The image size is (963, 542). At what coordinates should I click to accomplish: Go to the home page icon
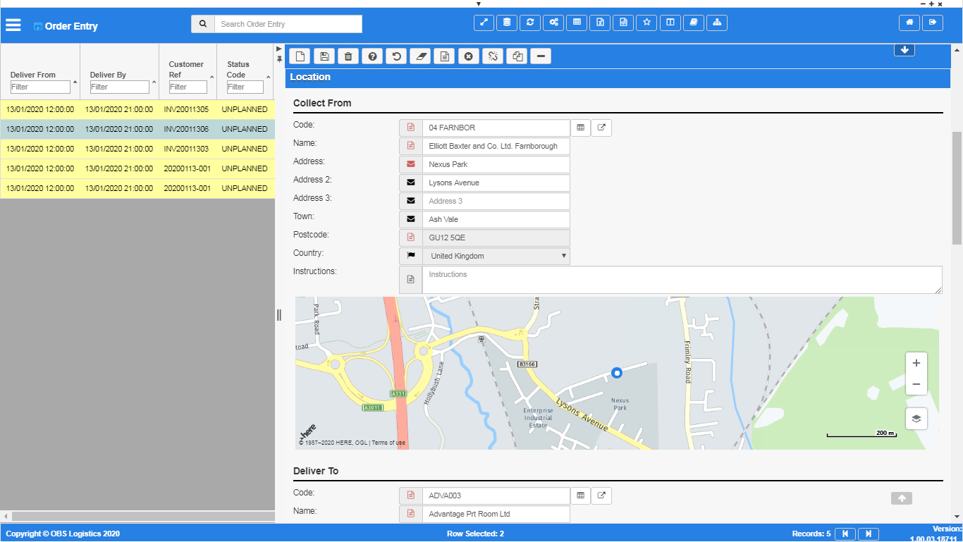pos(909,23)
